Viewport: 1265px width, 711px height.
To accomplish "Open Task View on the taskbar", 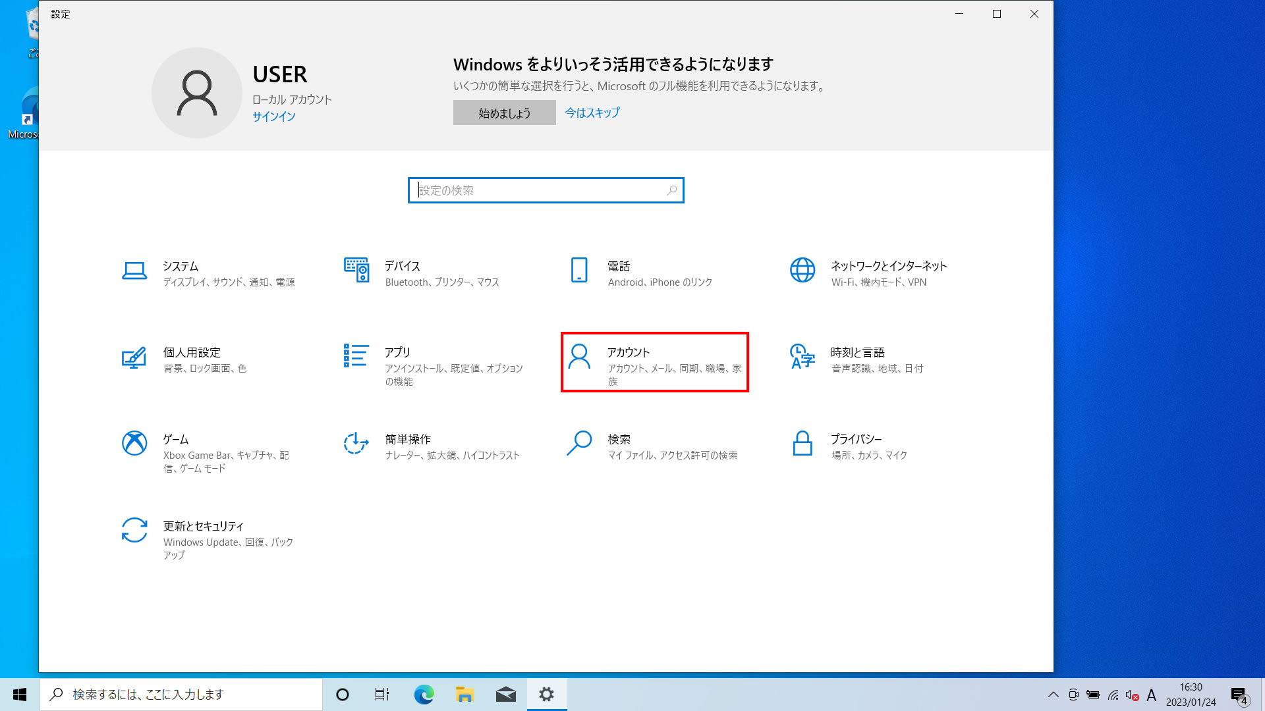I will pyautogui.click(x=382, y=695).
